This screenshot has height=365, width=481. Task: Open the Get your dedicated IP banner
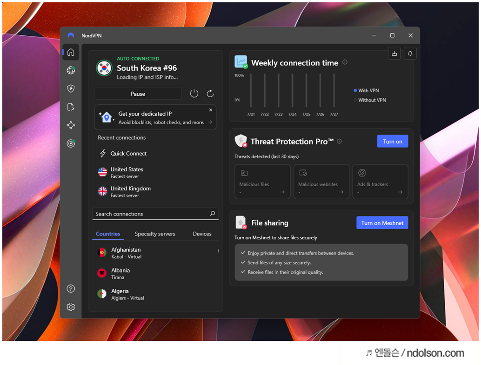click(155, 117)
